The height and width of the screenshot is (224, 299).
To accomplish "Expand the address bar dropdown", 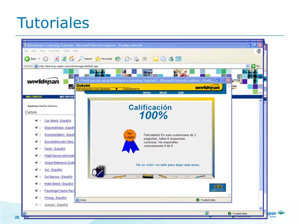I will (247, 66).
